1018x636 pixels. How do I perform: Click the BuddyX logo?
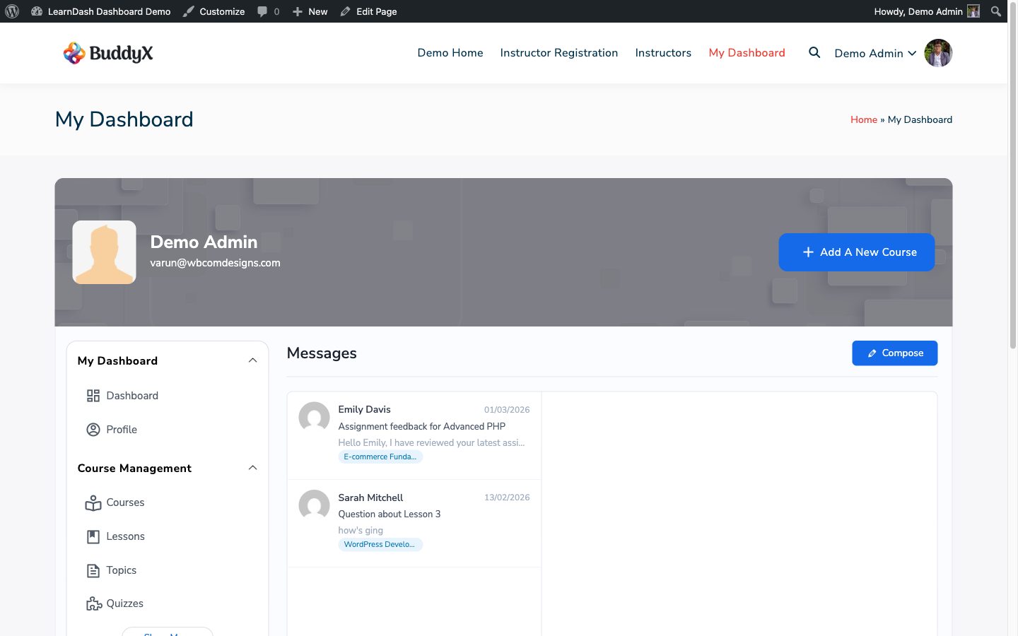[x=107, y=52]
